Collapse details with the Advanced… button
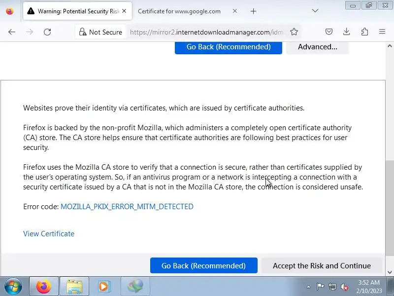This screenshot has height=296, width=394. pos(317,47)
